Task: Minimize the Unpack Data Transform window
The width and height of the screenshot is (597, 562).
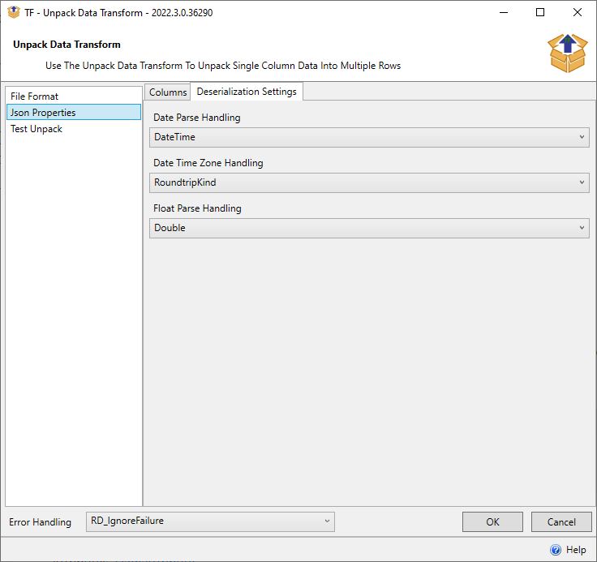Action: pos(503,12)
